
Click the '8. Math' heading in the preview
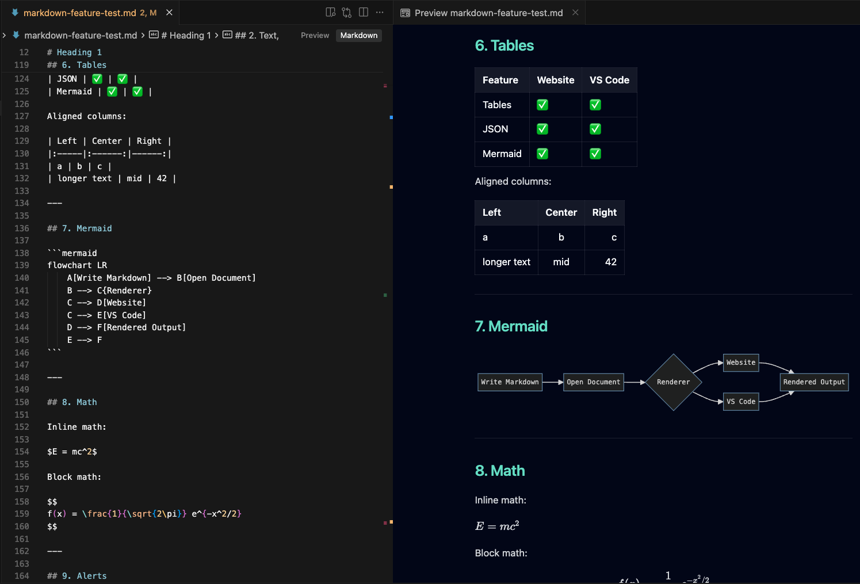click(500, 471)
